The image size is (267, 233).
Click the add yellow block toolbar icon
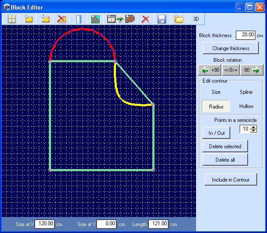coord(29,19)
